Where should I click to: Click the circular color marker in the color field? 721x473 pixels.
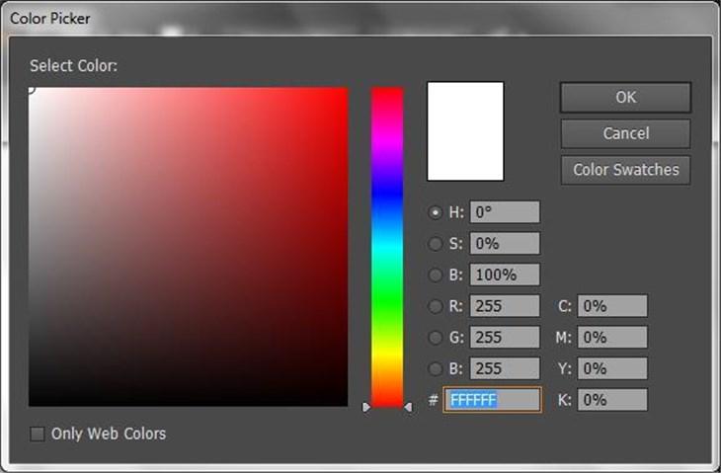click(x=31, y=89)
